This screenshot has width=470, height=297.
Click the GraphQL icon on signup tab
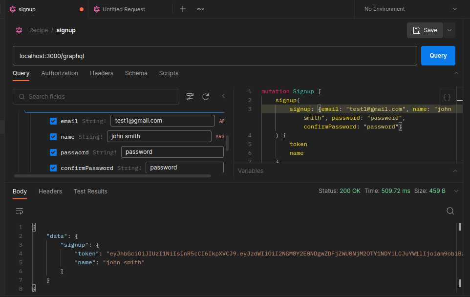coord(13,9)
